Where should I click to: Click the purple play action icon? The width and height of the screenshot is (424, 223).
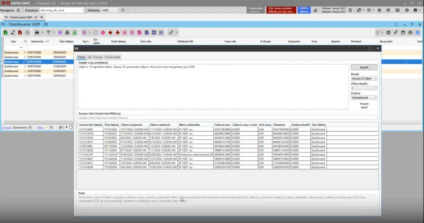tap(84, 32)
